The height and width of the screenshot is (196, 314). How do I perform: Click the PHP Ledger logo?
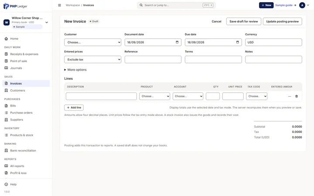(x=15, y=6)
